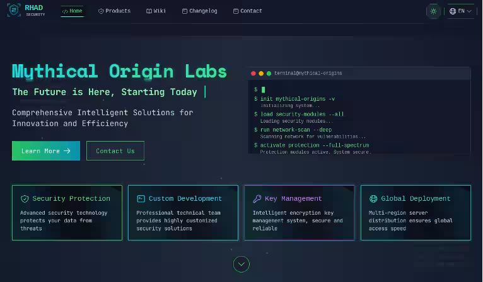Go to the Home nav tab

(x=72, y=11)
